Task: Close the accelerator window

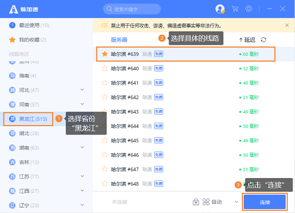Action: click(x=283, y=9)
